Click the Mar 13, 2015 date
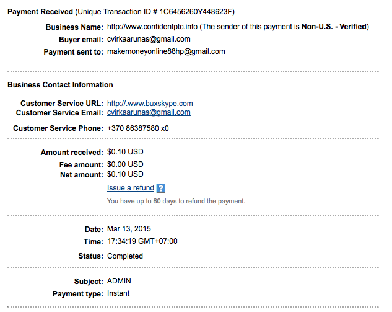The width and height of the screenshot is (392, 312). tap(129, 229)
